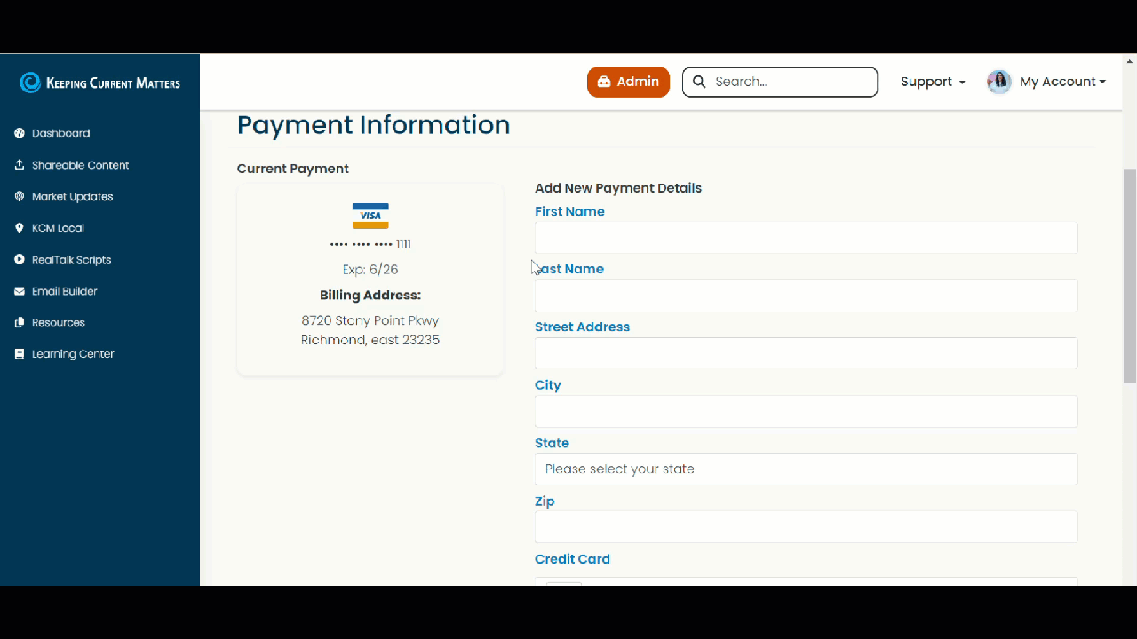The image size is (1137, 639).
Task: Click the Admin button in the header
Action: [628, 81]
